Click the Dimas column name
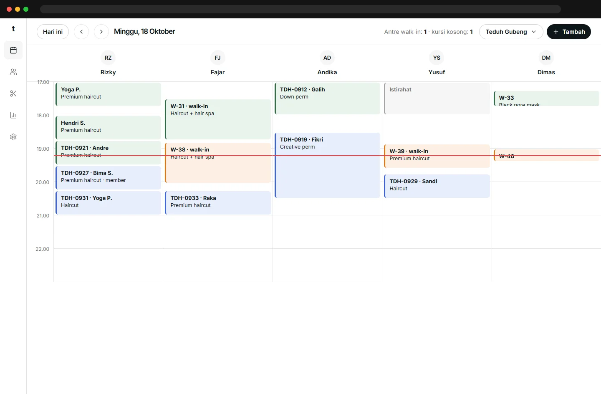 point(546,72)
